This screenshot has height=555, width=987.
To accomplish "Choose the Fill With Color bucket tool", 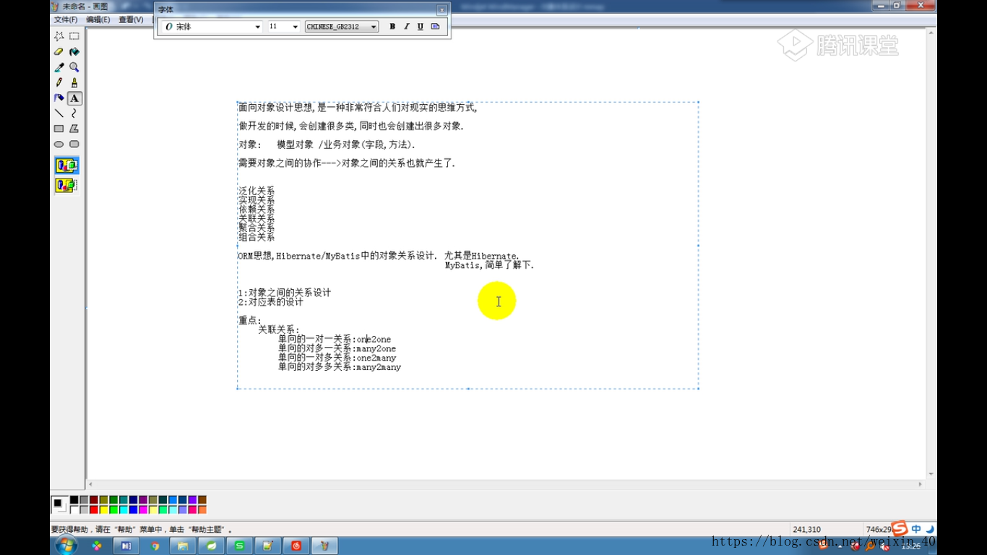I will [x=74, y=52].
